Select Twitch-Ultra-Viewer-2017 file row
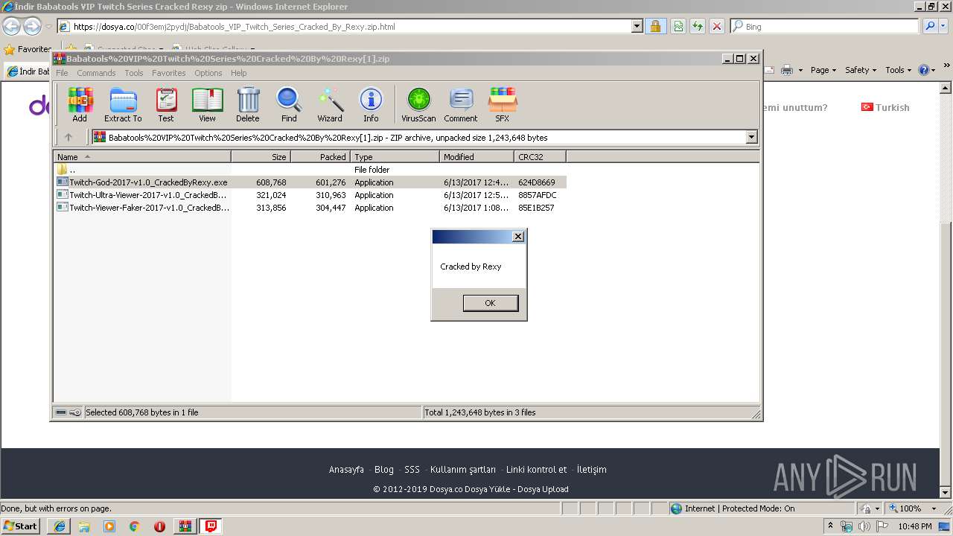Image resolution: width=953 pixels, height=536 pixels. pos(310,195)
